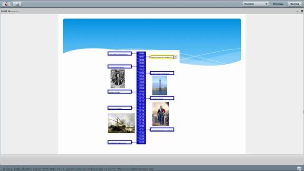Screen dimensions: 304x171
Task: Open the Russian language dropdown
Action: coord(256,4)
